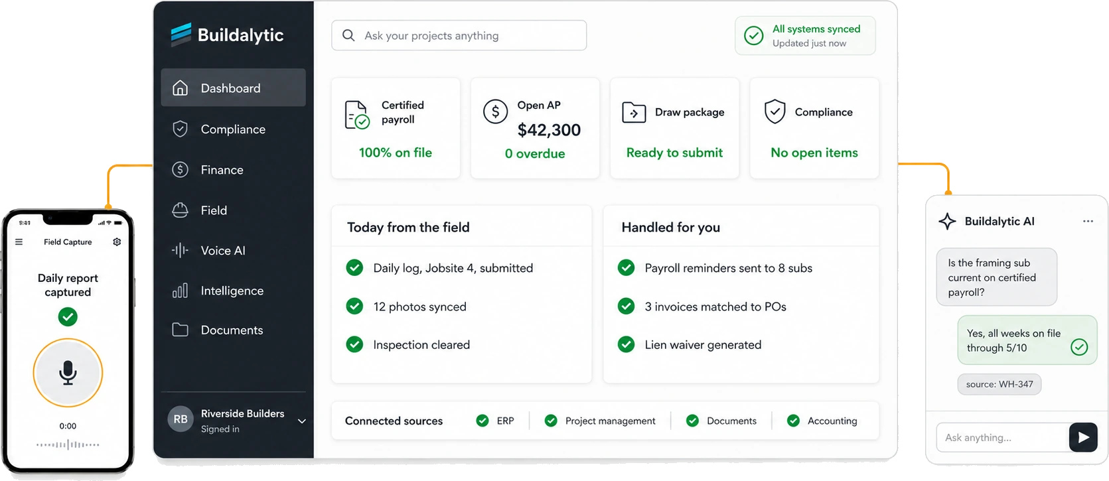This screenshot has height=481, width=1109.
Task: Click the Inspection cleared checkmark
Action: [x=355, y=344]
